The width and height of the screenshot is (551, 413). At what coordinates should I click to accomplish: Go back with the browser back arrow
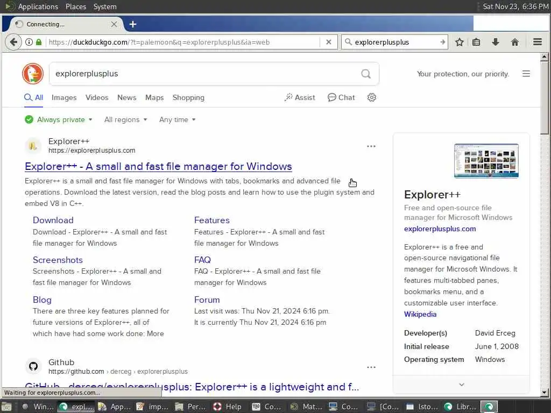pyautogui.click(x=13, y=42)
